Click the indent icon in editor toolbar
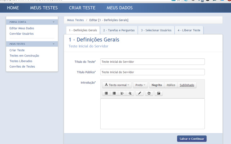Viewport: 231px width, 144px height. point(130,93)
